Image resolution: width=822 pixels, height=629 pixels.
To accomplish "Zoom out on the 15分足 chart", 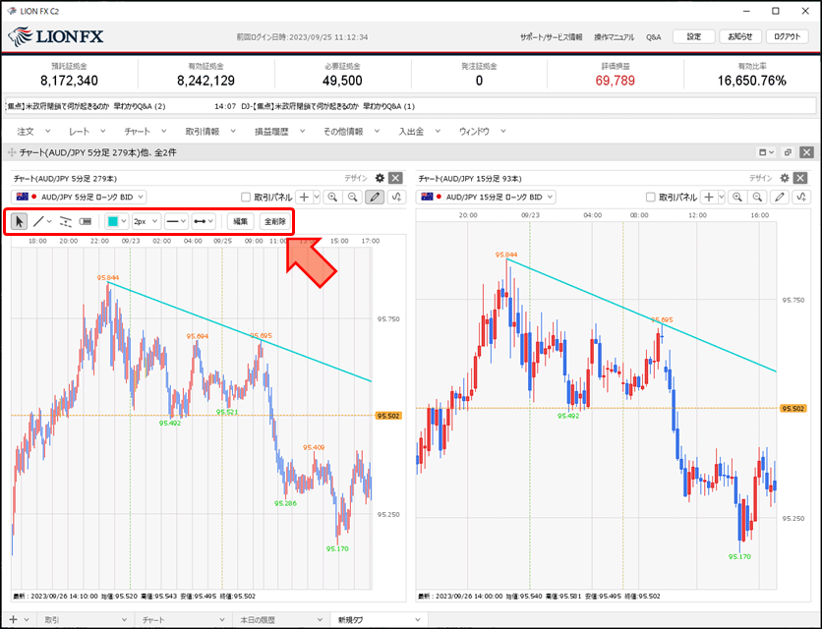I will [x=757, y=198].
